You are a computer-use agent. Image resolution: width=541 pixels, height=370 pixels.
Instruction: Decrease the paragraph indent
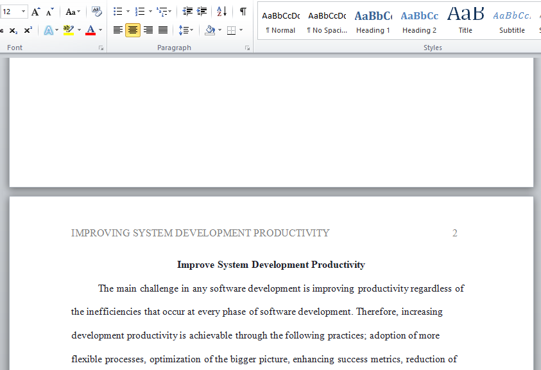tap(187, 12)
